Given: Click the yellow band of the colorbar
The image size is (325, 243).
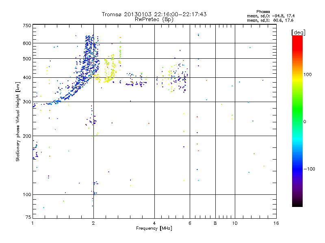Looking at the screenshot, I should point(297,79).
